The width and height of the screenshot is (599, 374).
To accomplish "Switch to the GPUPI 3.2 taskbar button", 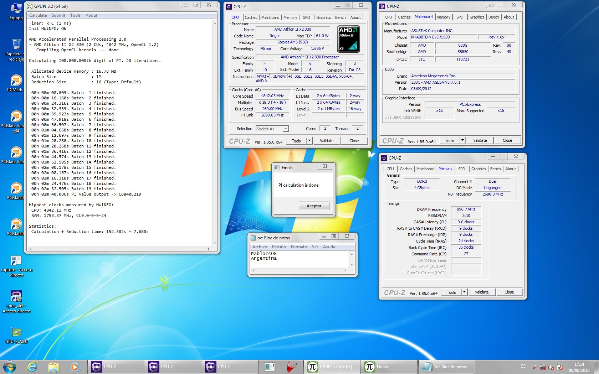I will coord(332,367).
